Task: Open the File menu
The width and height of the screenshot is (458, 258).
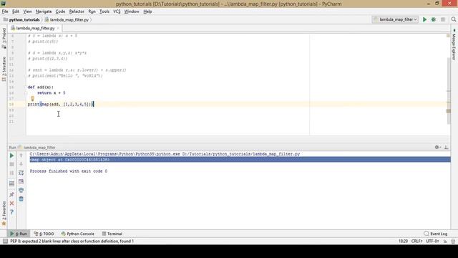Action: tap(5, 11)
